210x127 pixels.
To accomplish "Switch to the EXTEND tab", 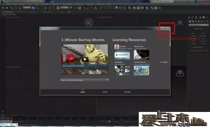I will coord(127,92).
